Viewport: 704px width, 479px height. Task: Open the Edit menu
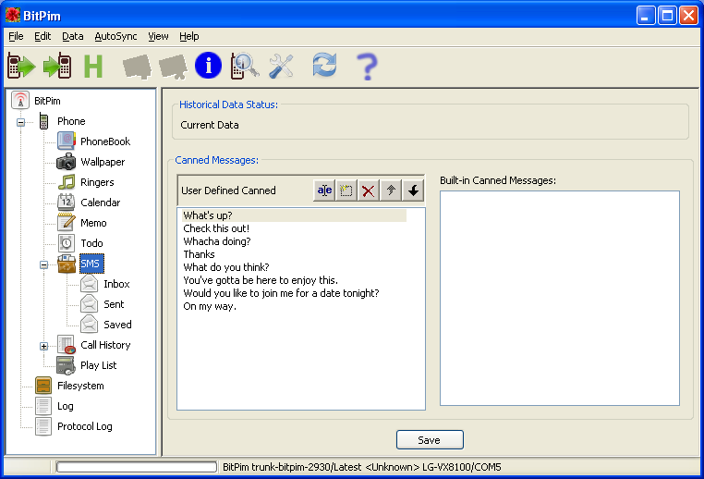[x=42, y=36]
